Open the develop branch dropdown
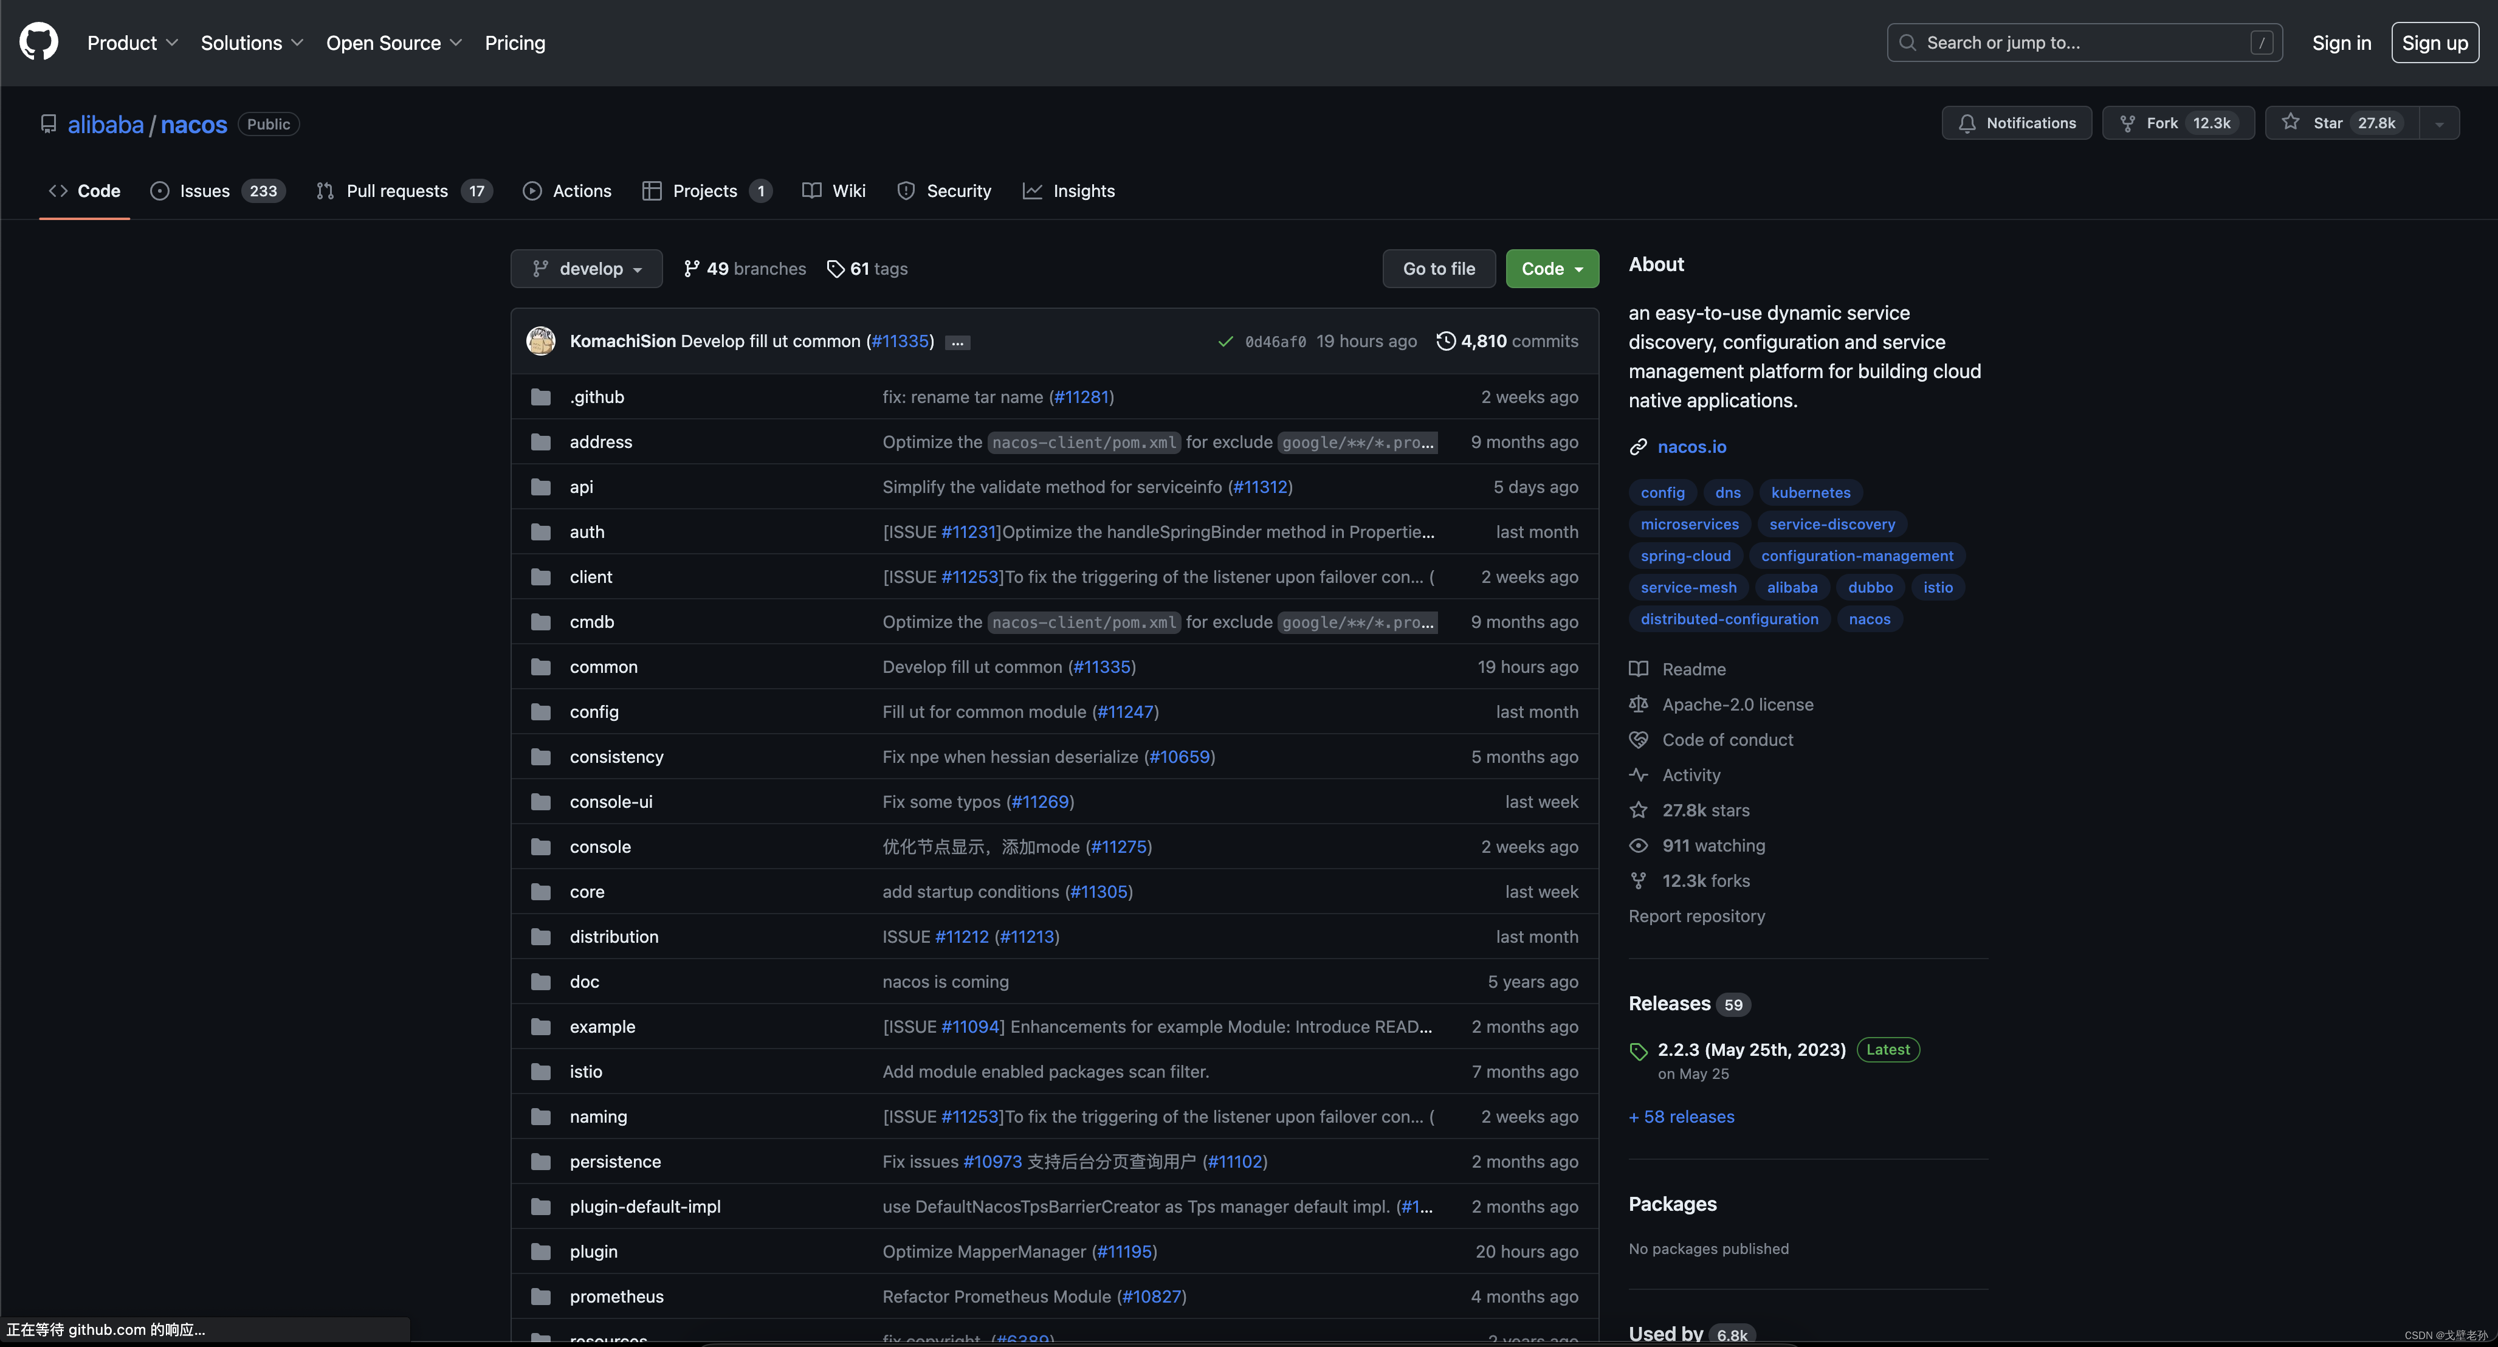Screen dimensions: 2498x1347 [x=587, y=269]
